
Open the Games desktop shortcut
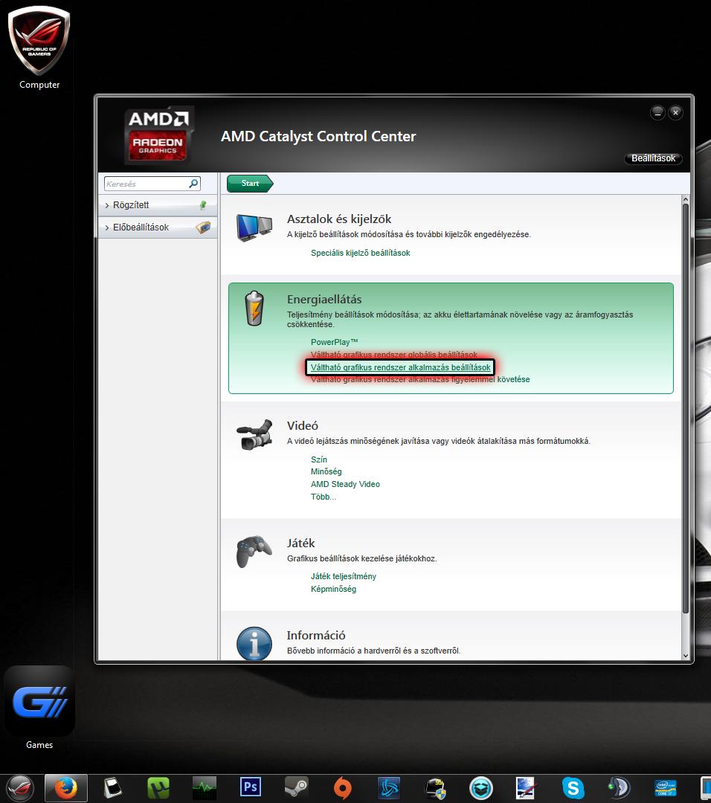[39, 709]
